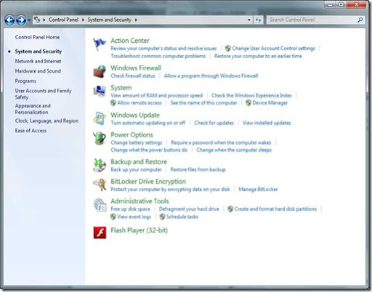Click the shield icon beside Device Manager
The width and height of the screenshot is (372, 292).
248,103
